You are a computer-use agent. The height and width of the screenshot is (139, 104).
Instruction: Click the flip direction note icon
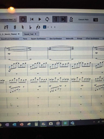pos(38,27)
